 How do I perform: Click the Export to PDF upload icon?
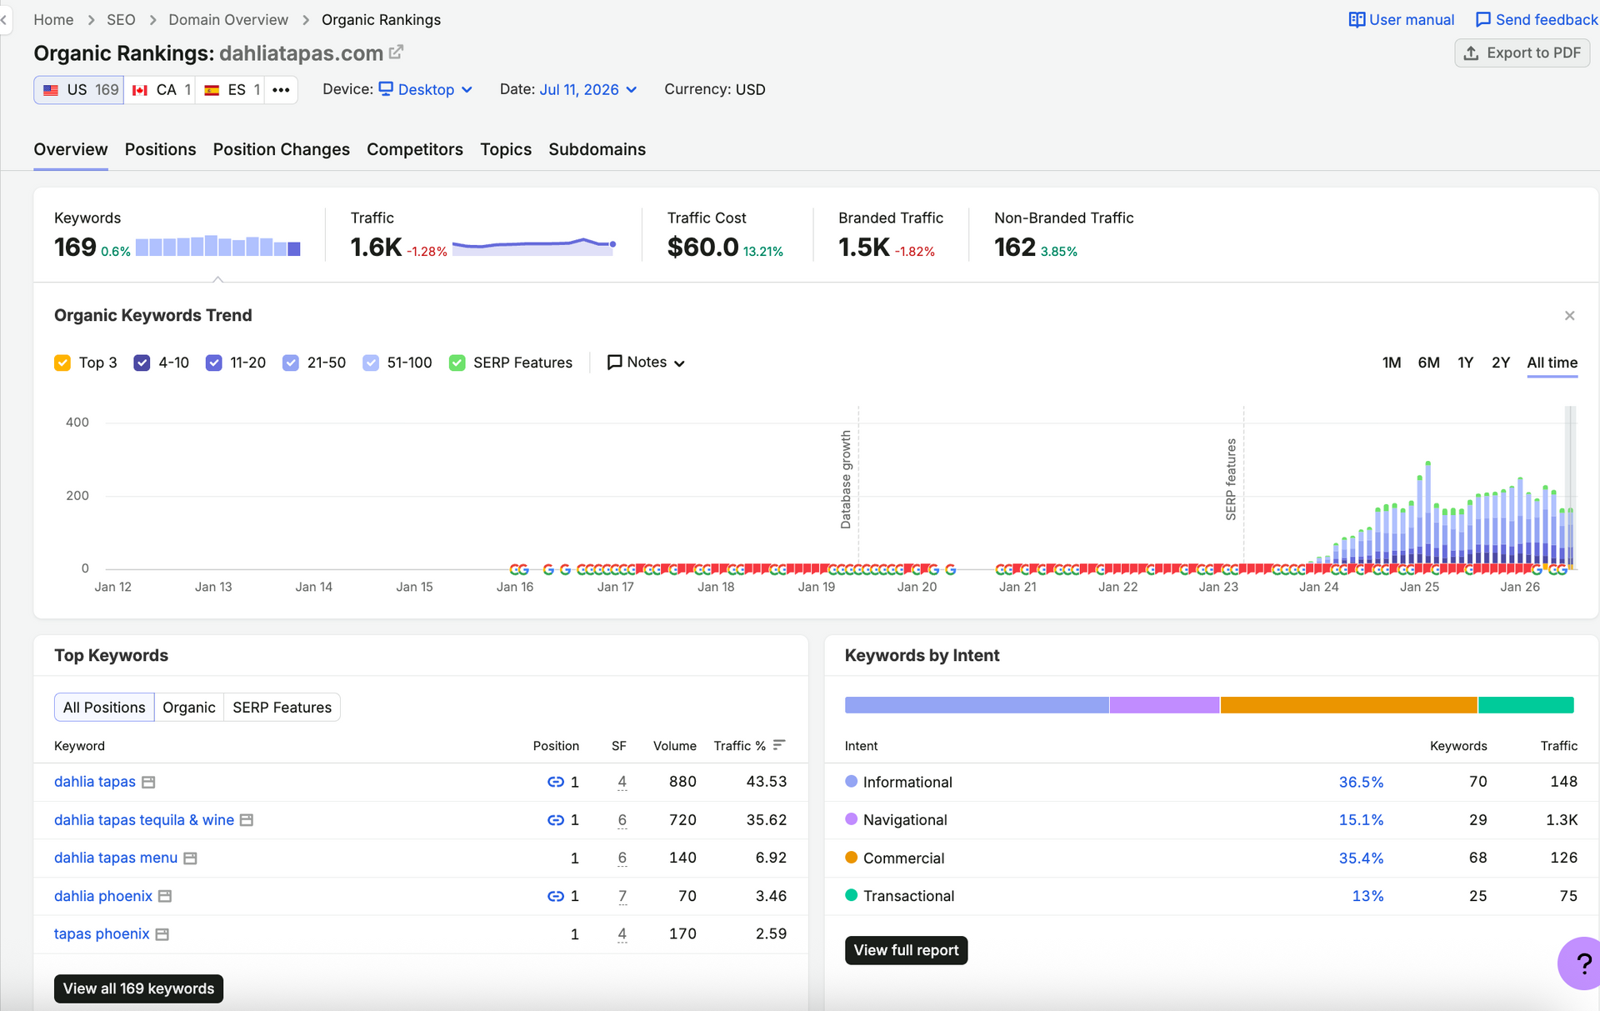coord(1472,53)
